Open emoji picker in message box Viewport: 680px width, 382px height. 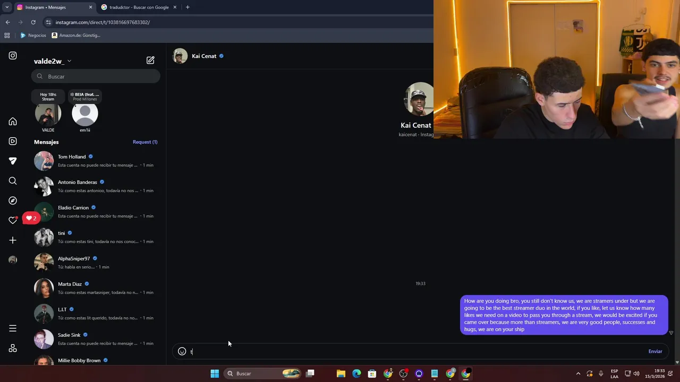pyautogui.click(x=182, y=351)
